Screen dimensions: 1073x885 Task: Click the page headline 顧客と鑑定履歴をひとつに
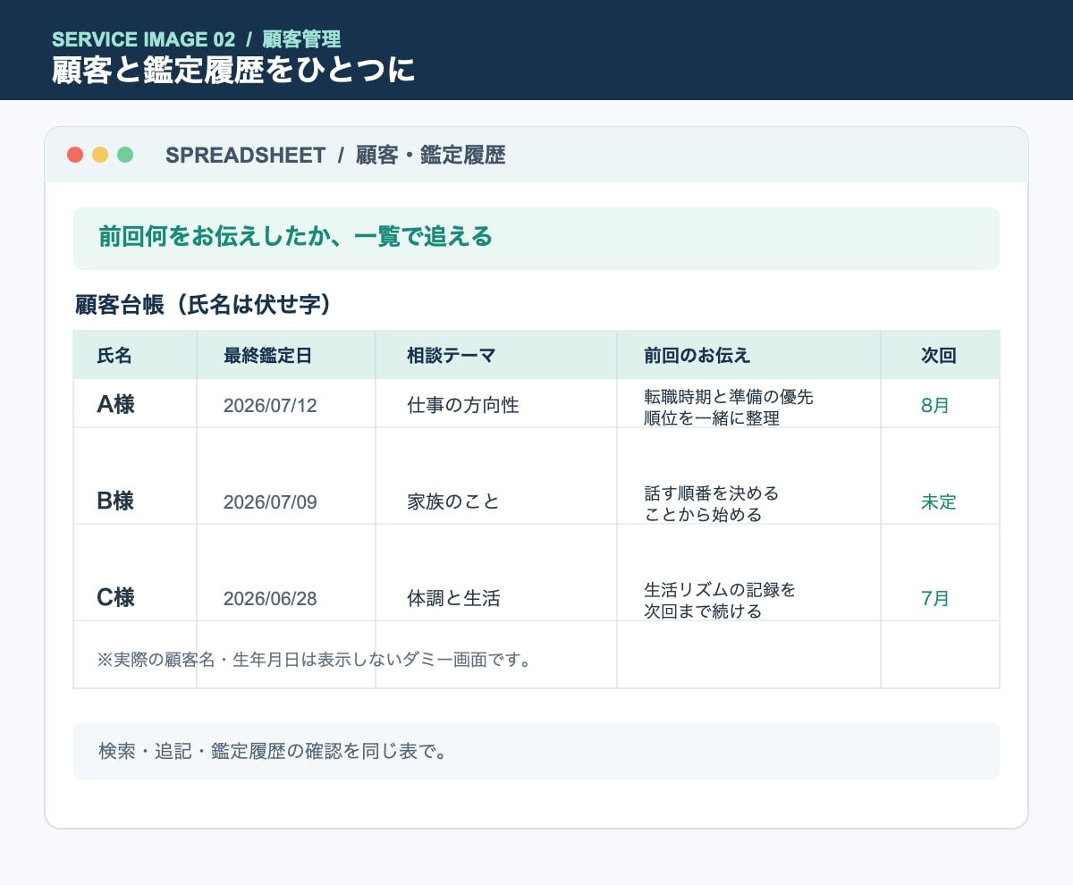pos(233,70)
